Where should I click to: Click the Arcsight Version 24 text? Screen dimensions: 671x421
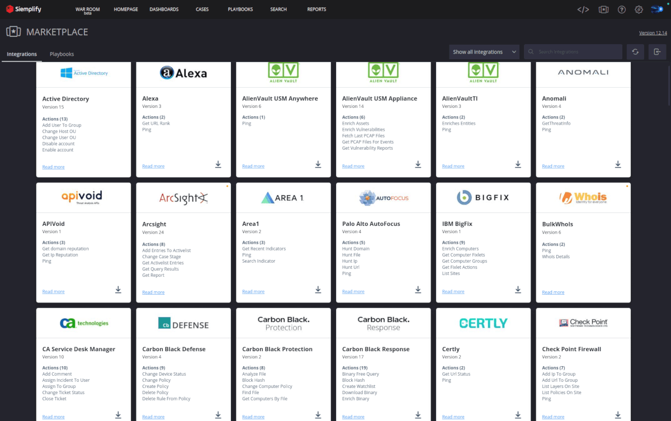click(153, 233)
